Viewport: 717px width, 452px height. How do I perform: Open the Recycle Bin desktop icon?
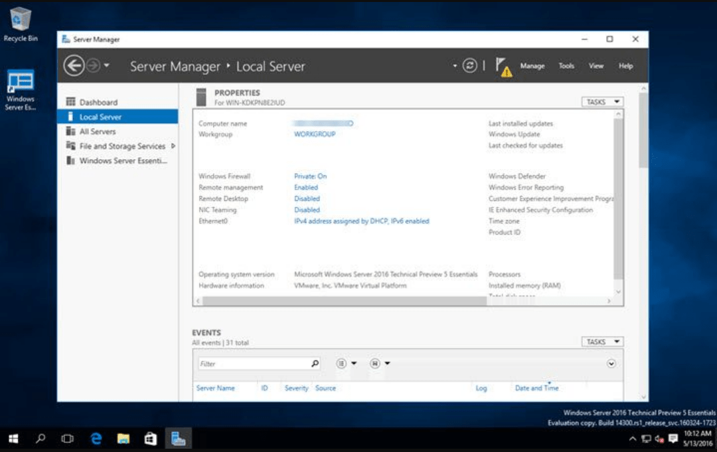click(21, 25)
